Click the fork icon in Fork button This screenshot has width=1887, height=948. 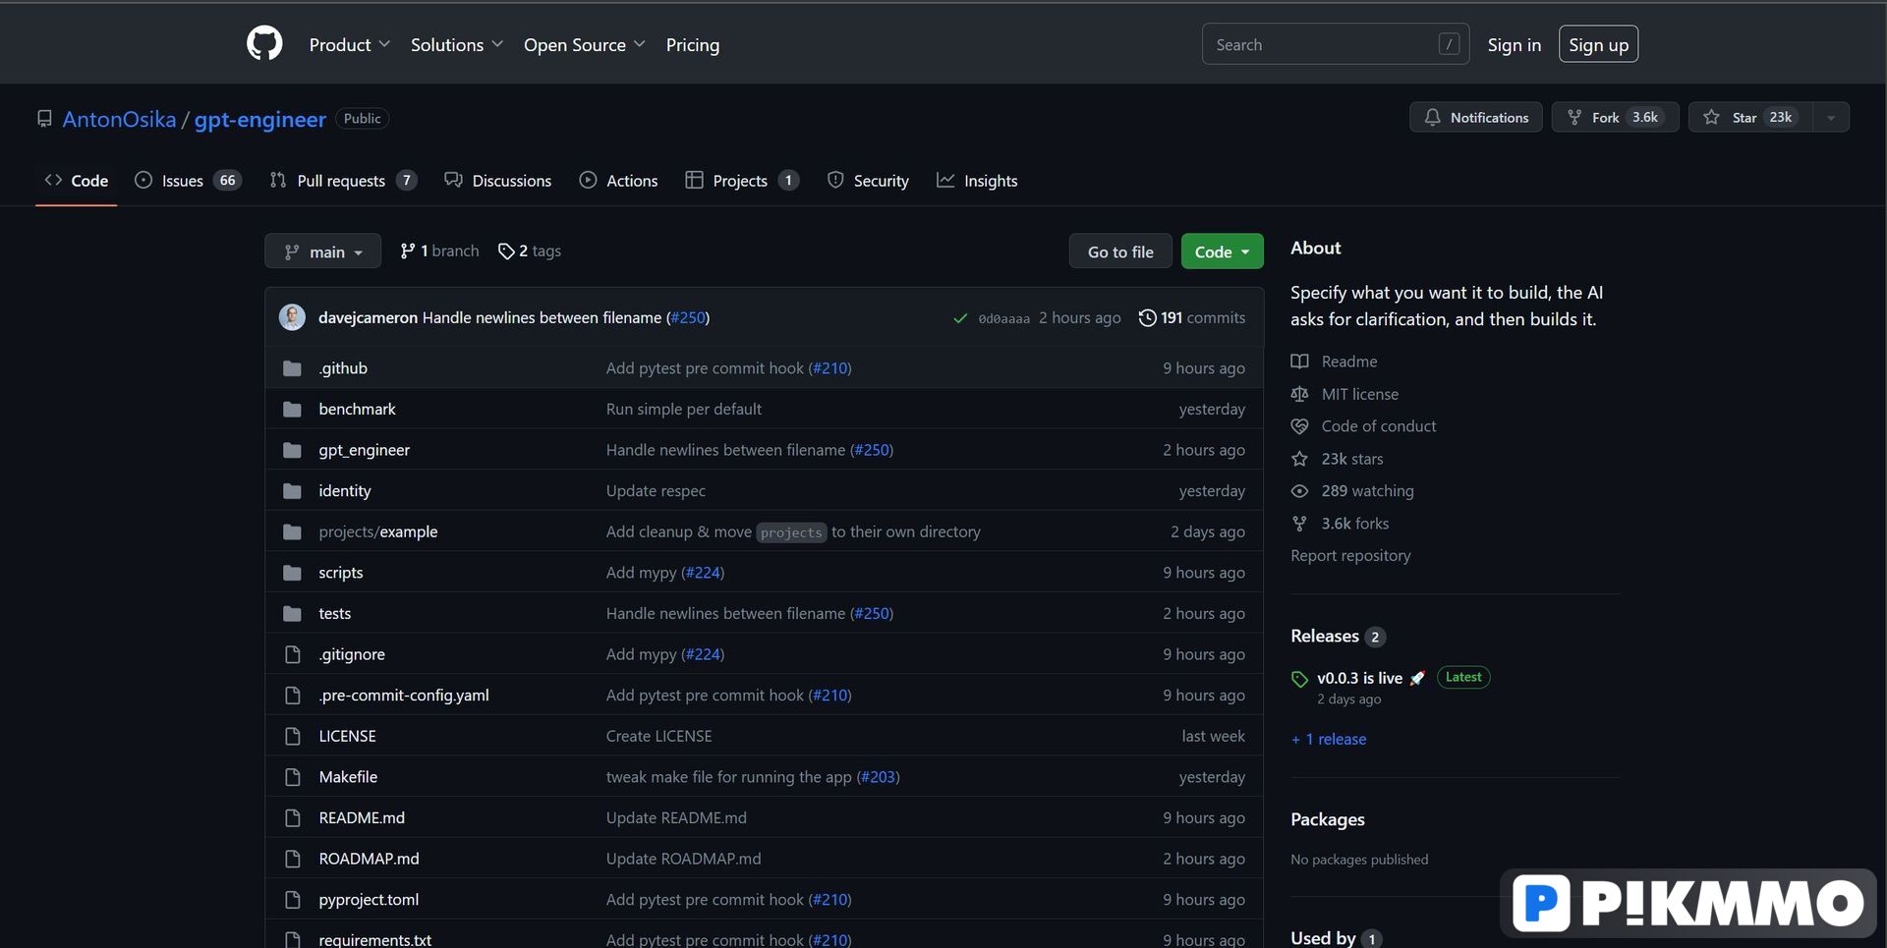[x=1574, y=117]
